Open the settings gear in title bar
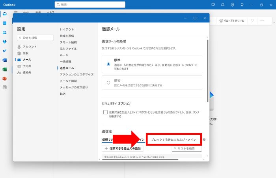The width and height of the screenshot is (276, 178). [x=233, y=5]
